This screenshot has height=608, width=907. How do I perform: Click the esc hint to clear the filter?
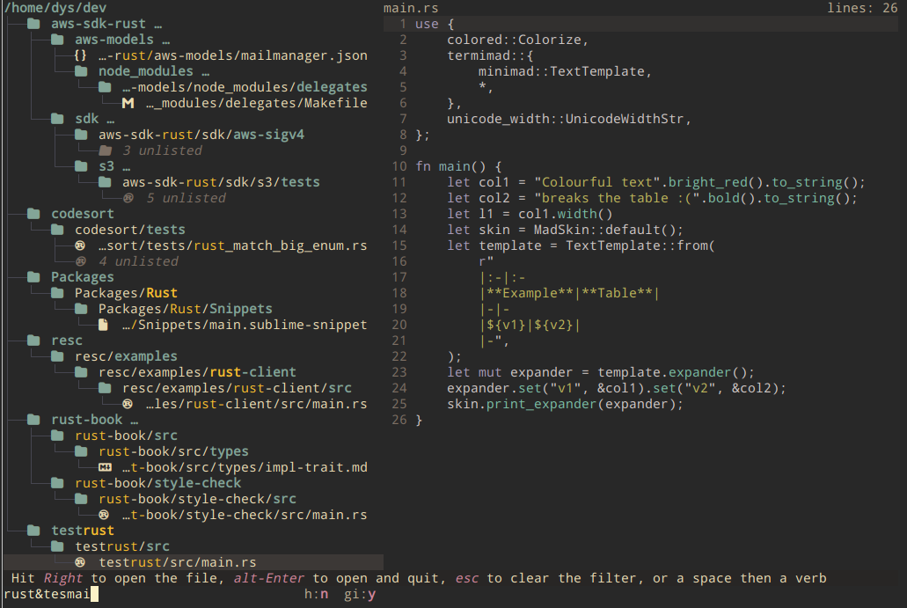(467, 578)
